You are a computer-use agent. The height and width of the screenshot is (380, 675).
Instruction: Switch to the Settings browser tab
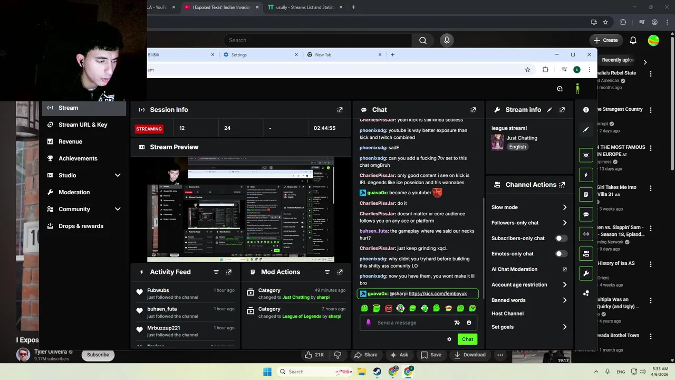(261, 54)
